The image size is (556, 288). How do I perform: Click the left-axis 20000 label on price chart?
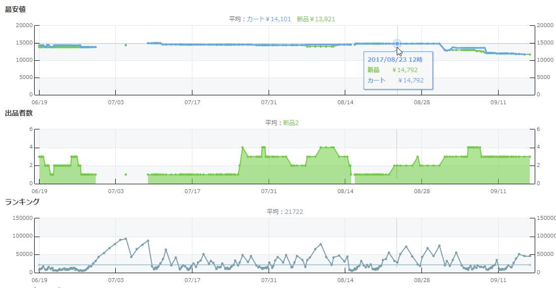click(24, 25)
